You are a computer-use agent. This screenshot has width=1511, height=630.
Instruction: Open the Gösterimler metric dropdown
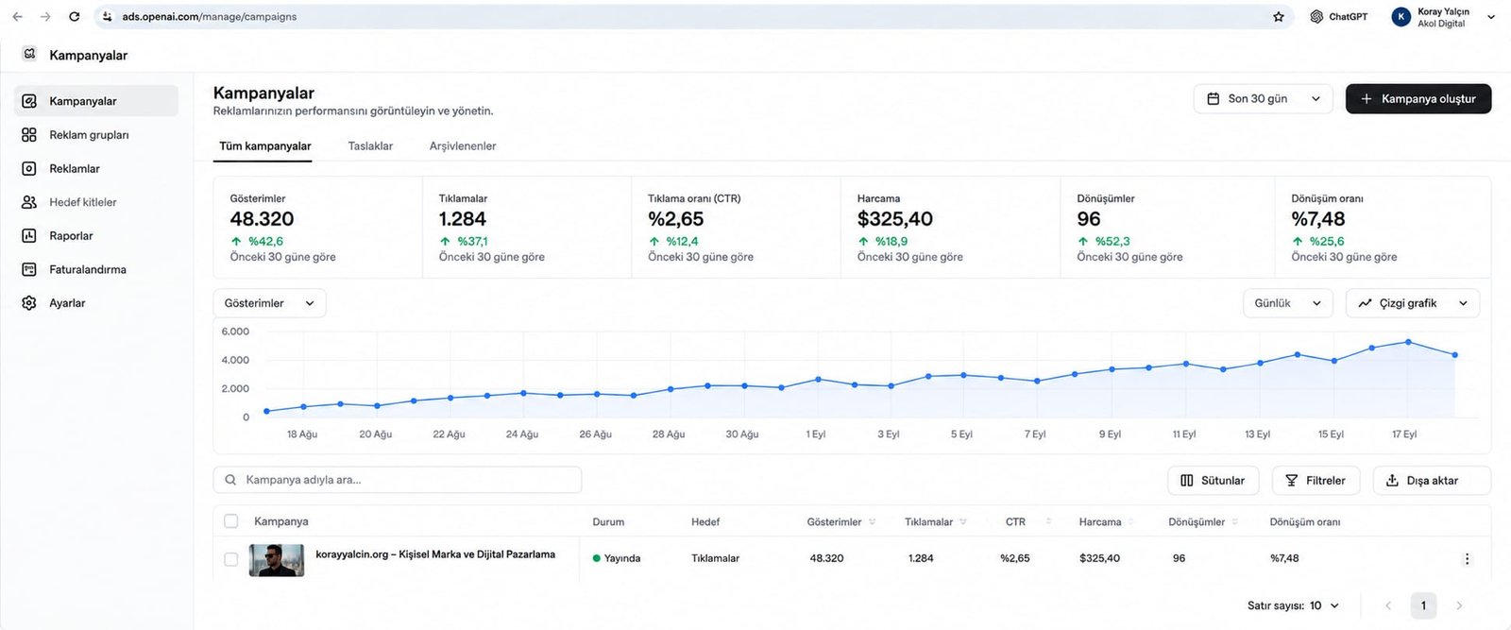click(270, 303)
